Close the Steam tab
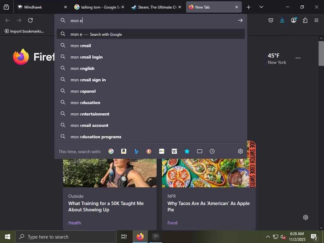324x243 pixels. (180, 7)
